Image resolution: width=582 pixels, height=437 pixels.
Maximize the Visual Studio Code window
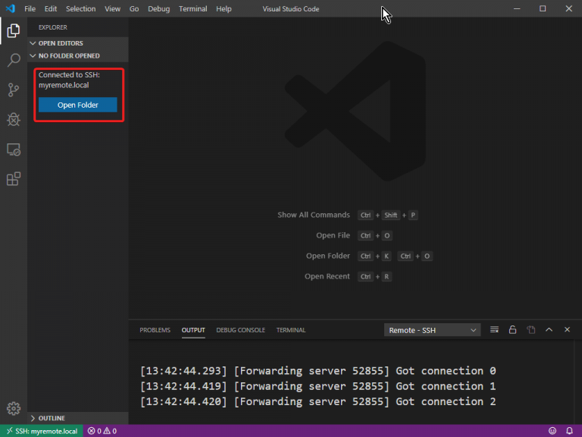point(543,8)
